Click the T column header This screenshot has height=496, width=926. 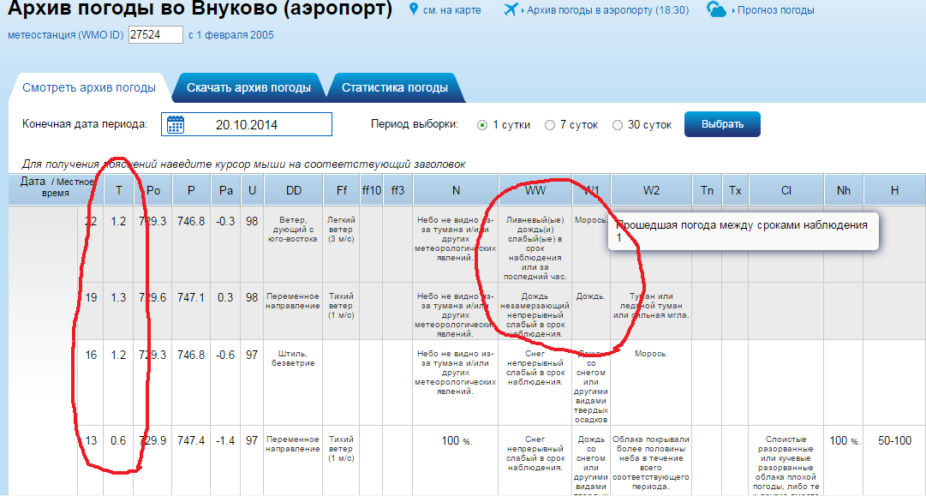[119, 190]
